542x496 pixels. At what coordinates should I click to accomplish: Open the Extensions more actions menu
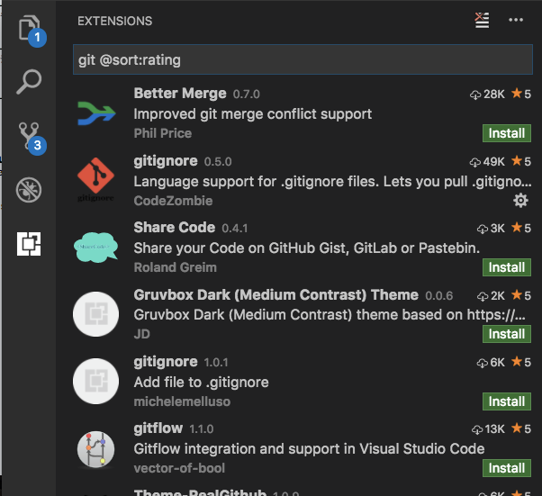(x=516, y=20)
